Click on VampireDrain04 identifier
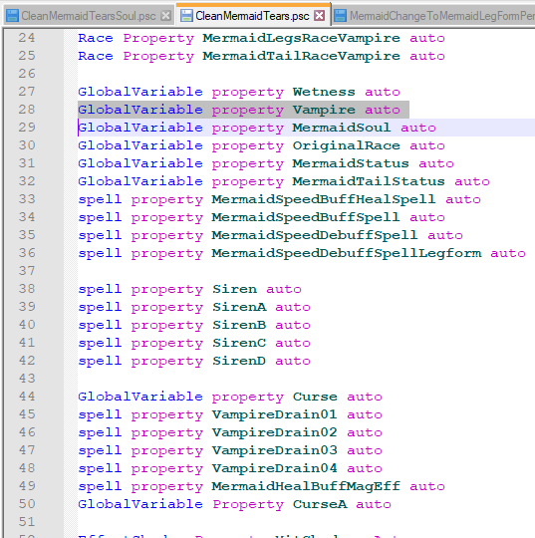Screen dimensions: 535x538 pyautogui.click(x=274, y=468)
